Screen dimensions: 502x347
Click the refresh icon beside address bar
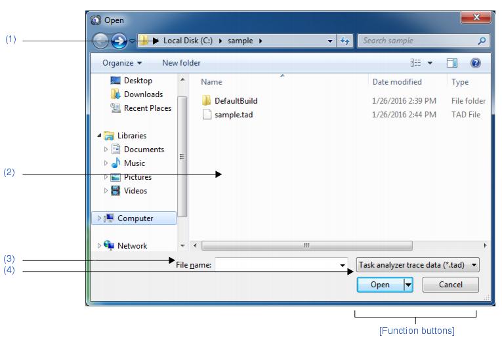click(x=346, y=41)
